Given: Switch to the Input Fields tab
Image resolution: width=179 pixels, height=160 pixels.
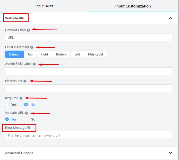Looking at the screenshot, I should tap(44, 6).
